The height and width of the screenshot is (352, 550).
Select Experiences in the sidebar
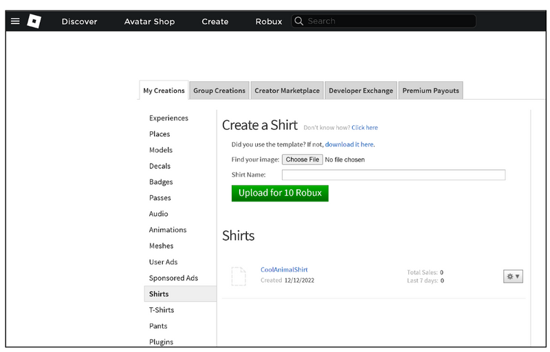click(168, 118)
